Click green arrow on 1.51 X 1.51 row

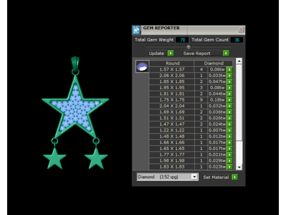pos(229,118)
